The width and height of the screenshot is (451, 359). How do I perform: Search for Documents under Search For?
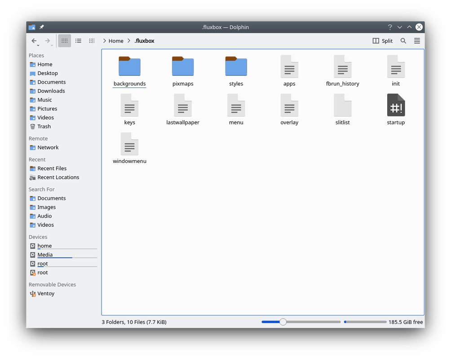coord(63,198)
